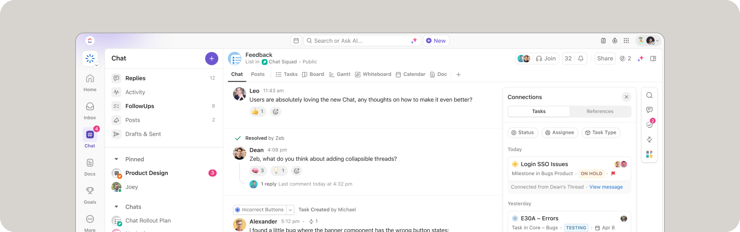The width and height of the screenshot is (740, 232).
Task: Open the Whiteboard view tab
Action: pos(373,74)
